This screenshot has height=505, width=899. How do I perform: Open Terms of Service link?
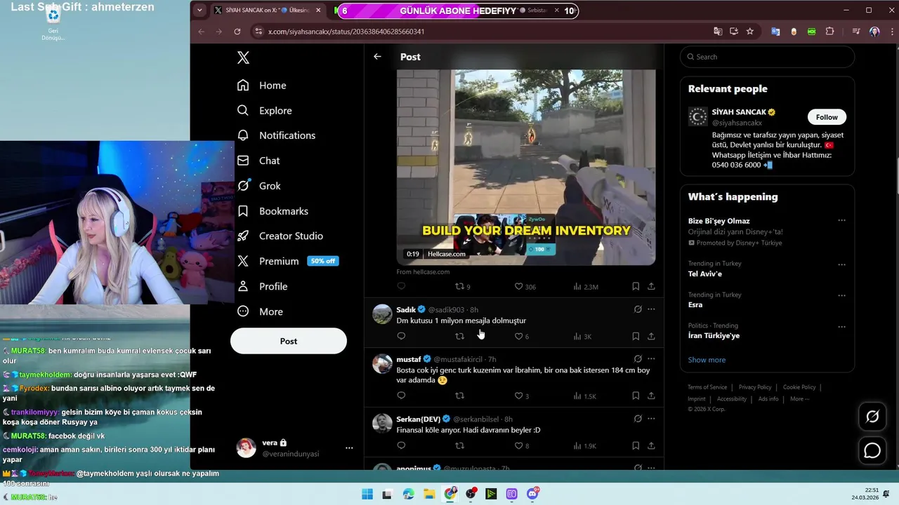707,387
